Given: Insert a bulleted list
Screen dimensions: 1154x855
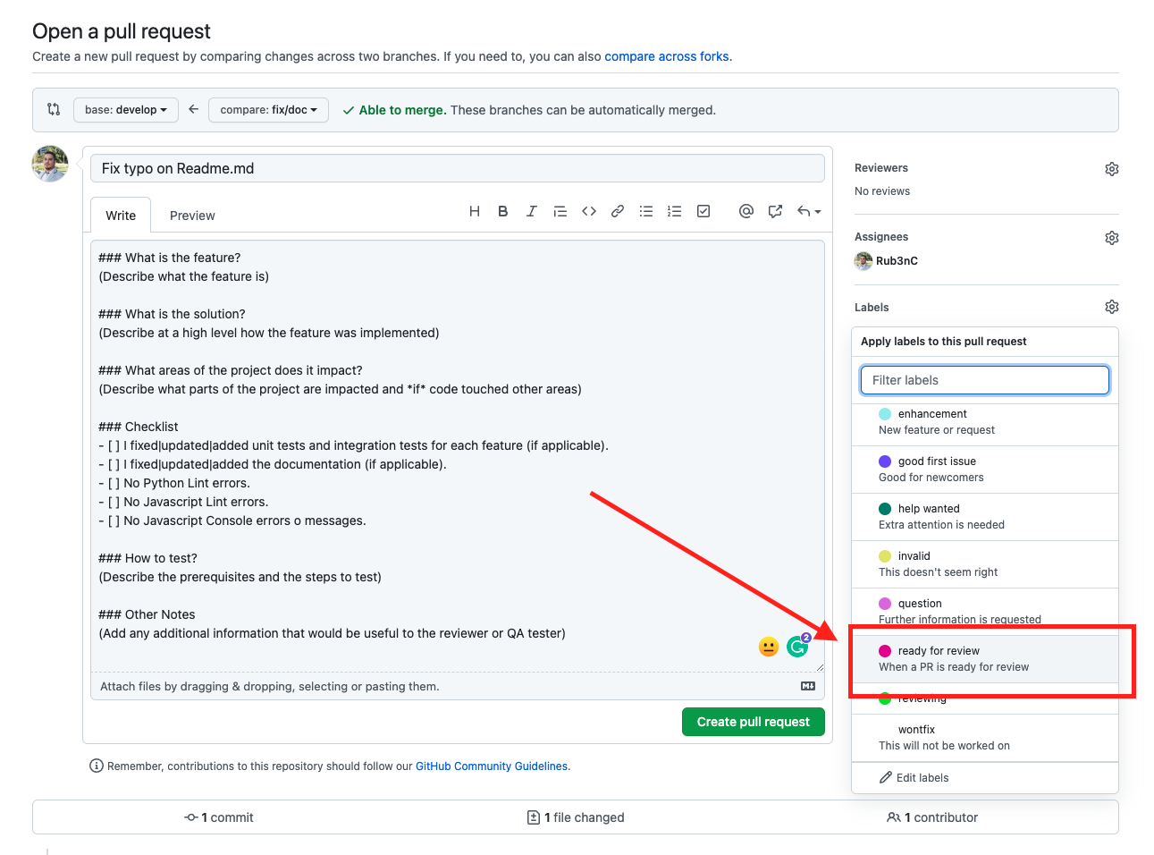Looking at the screenshot, I should [x=646, y=211].
